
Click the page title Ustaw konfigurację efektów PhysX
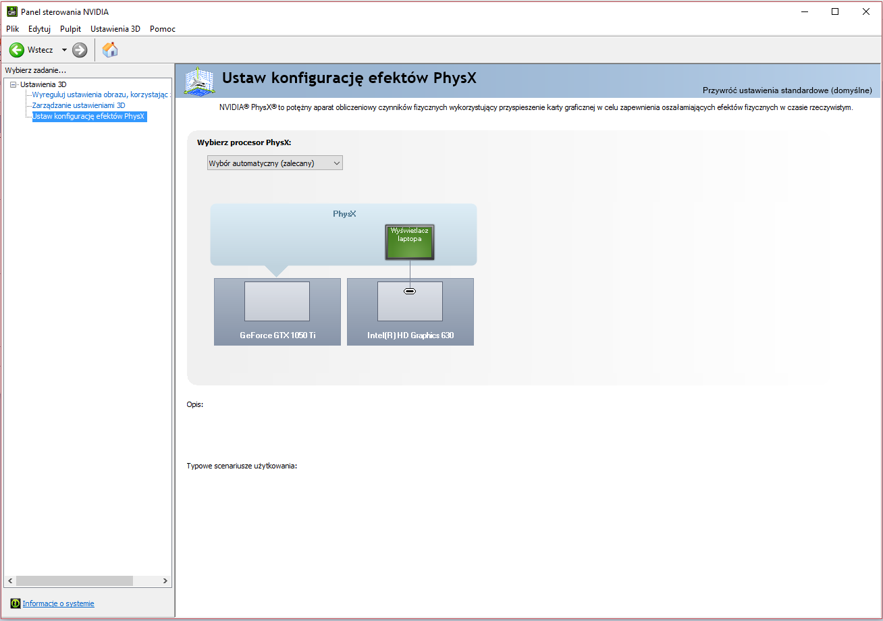coord(349,78)
